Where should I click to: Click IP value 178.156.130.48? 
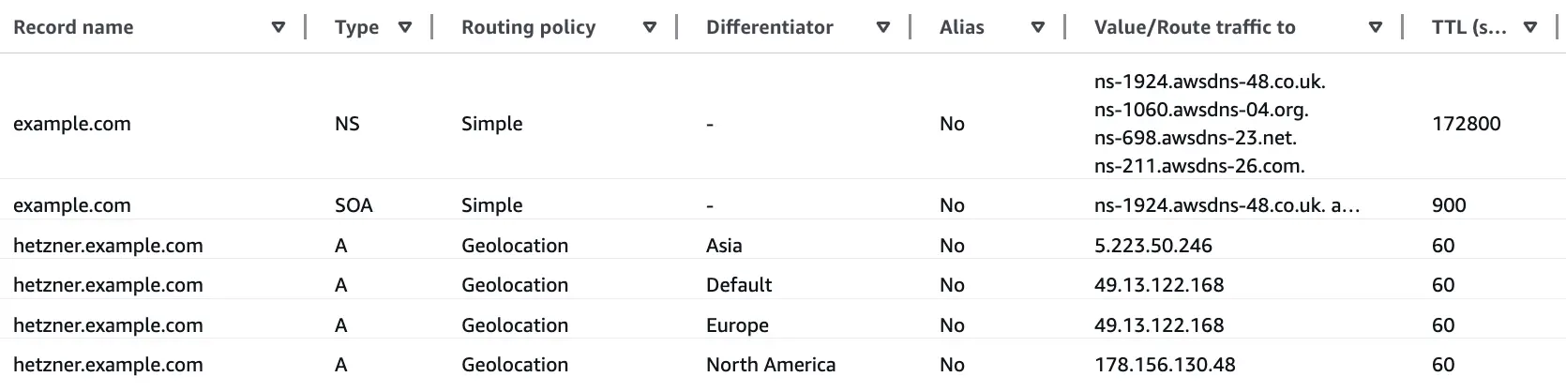tap(1164, 365)
